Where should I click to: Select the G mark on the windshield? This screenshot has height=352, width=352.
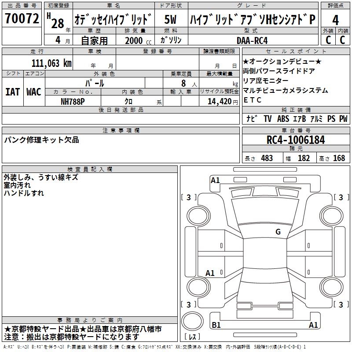coord(278,231)
